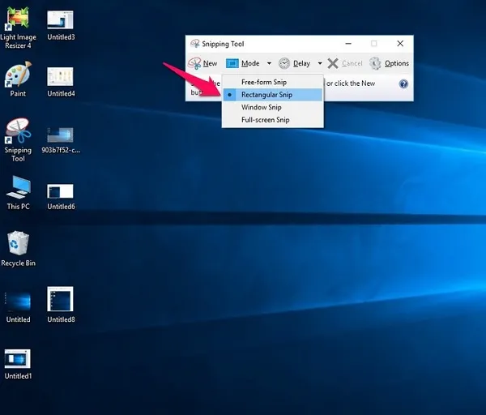Close the Snipping Tool window
The width and height of the screenshot is (486, 415).
point(400,44)
